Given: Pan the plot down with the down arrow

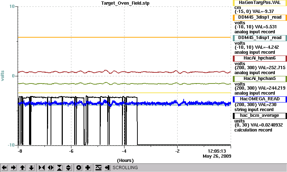Looking at the screenshot, I should 31,168.
